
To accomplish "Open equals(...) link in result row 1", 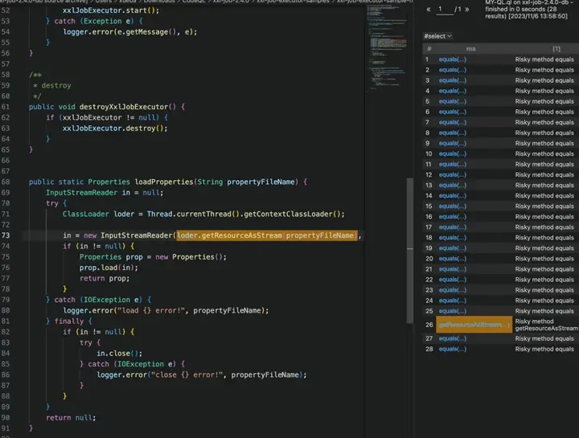I will [452, 59].
